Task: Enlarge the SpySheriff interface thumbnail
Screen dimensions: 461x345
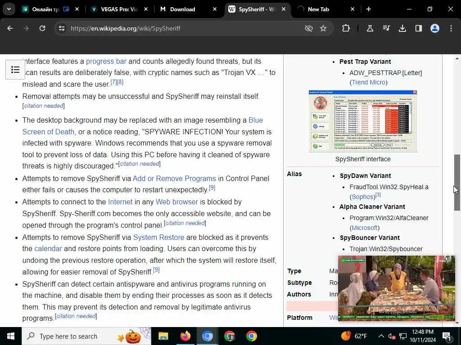Action: click(363, 121)
